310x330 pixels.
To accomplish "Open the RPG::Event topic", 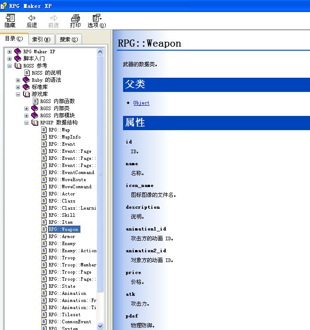I will click(62, 144).
